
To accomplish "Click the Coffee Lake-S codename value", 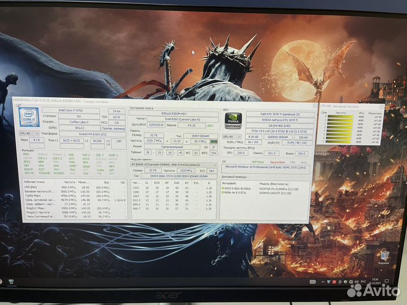I will point(79,122).
